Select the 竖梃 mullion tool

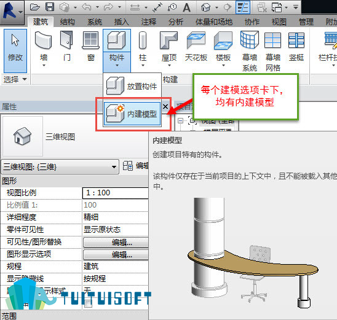pyautogui.click(x=296, y=46)
